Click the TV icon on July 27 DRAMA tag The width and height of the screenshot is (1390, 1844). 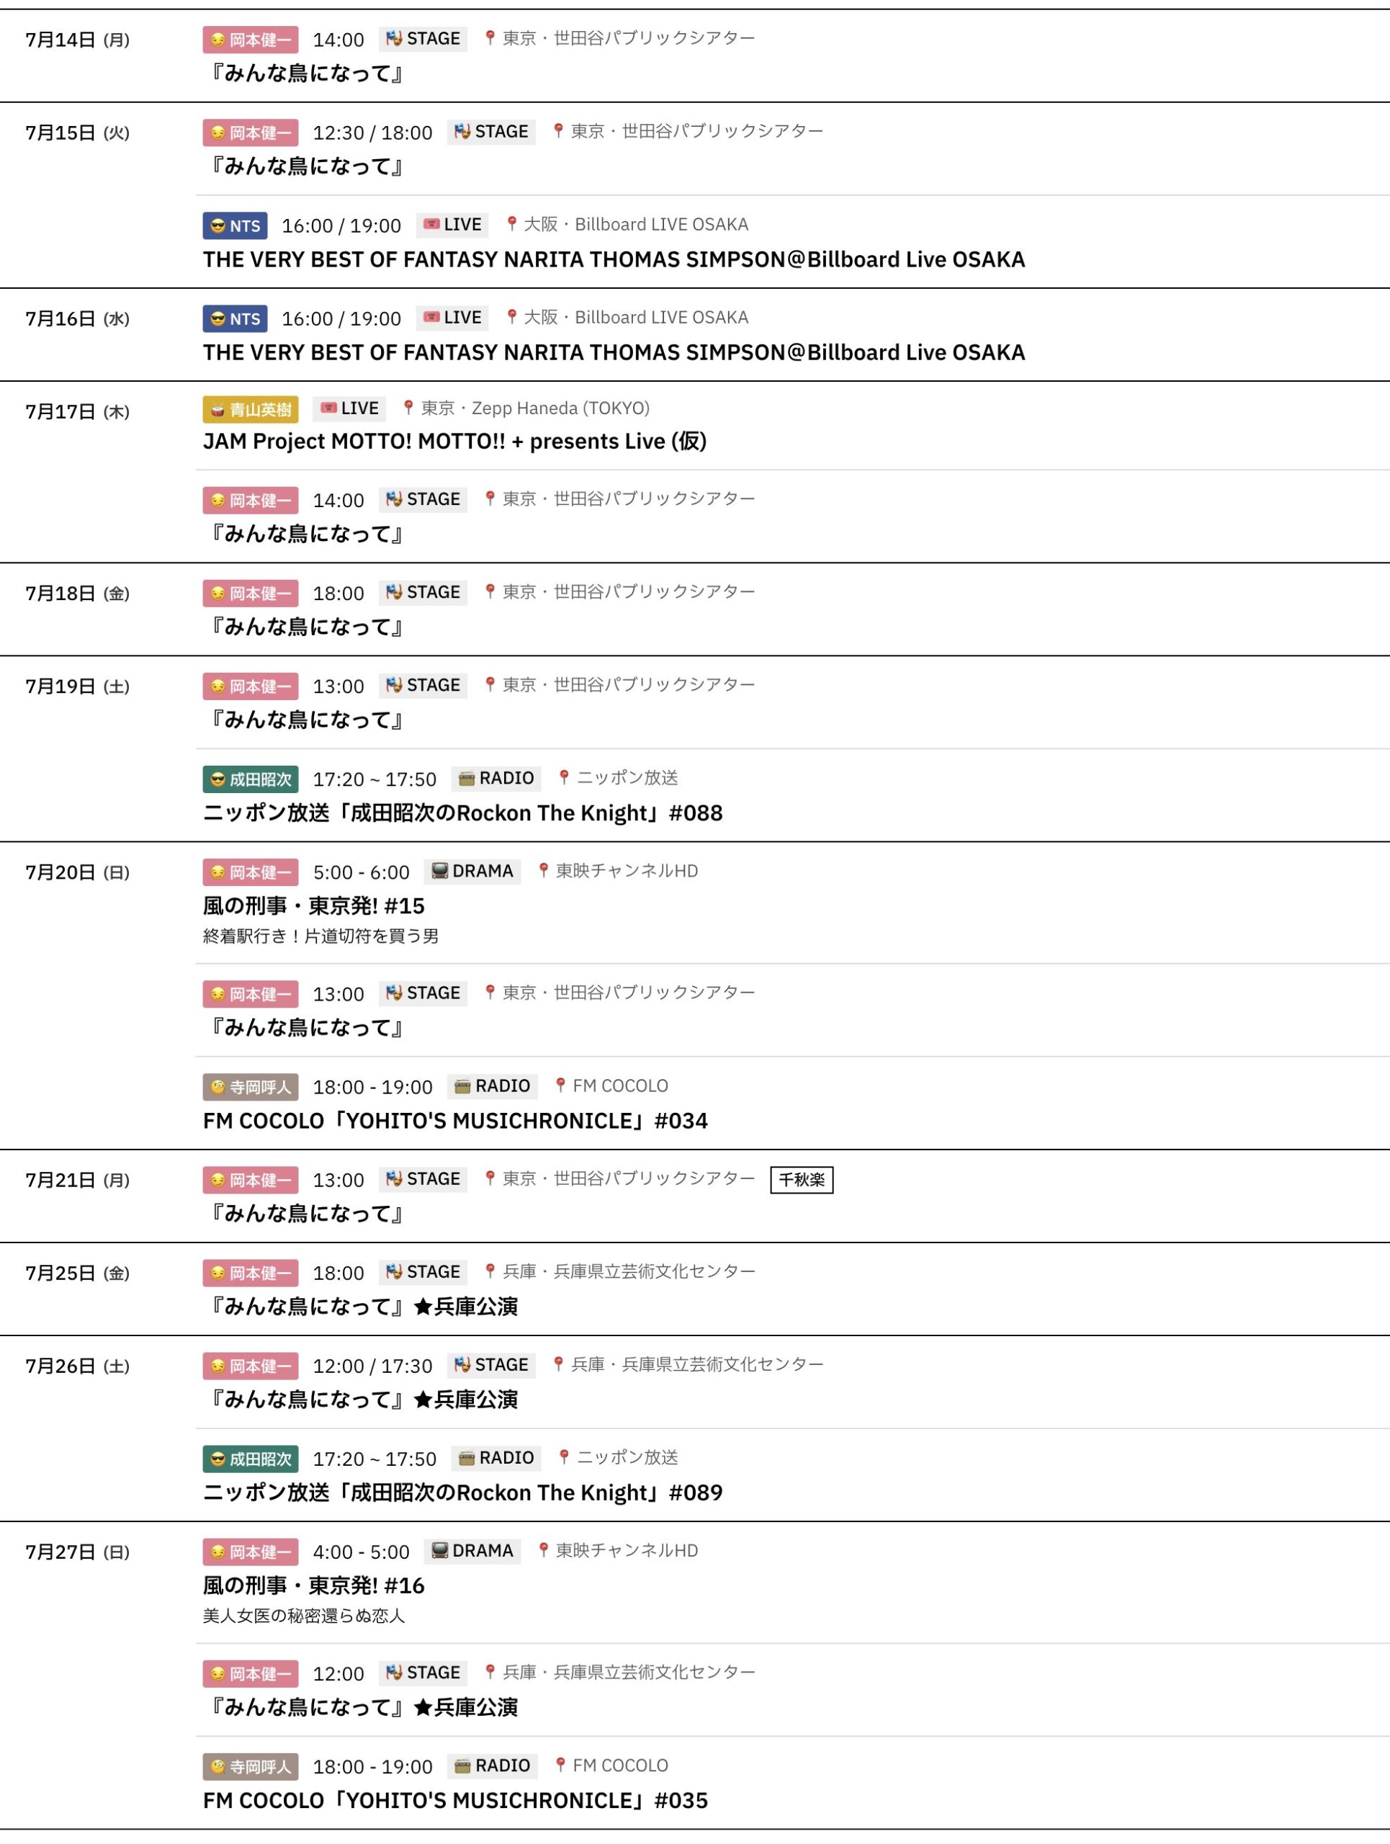click(440, 1549)
